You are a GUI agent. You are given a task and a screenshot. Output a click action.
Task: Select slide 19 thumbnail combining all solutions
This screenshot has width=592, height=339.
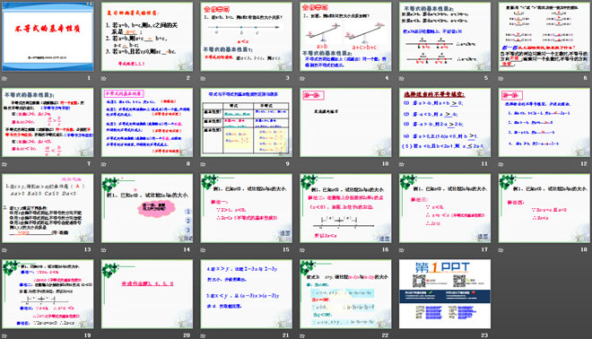(x=48, y=293)
